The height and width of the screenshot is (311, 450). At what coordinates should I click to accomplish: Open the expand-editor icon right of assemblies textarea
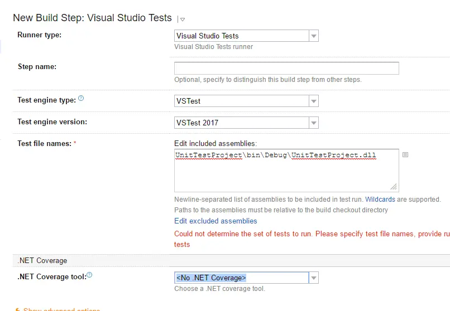click(x=405, y=154)
